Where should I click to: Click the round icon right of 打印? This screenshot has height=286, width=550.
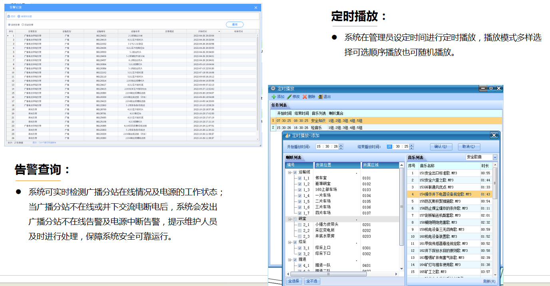19,16
